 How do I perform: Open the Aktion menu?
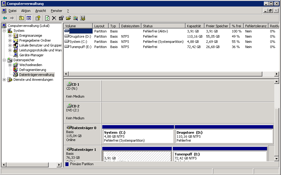(26, 11)
